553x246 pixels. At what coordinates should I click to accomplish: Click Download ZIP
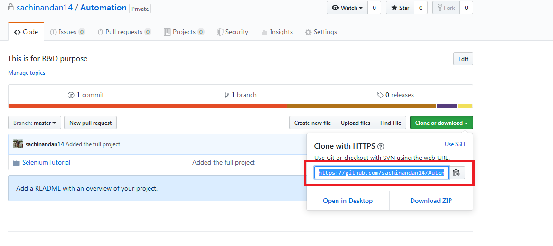click(x=431, y=201)
